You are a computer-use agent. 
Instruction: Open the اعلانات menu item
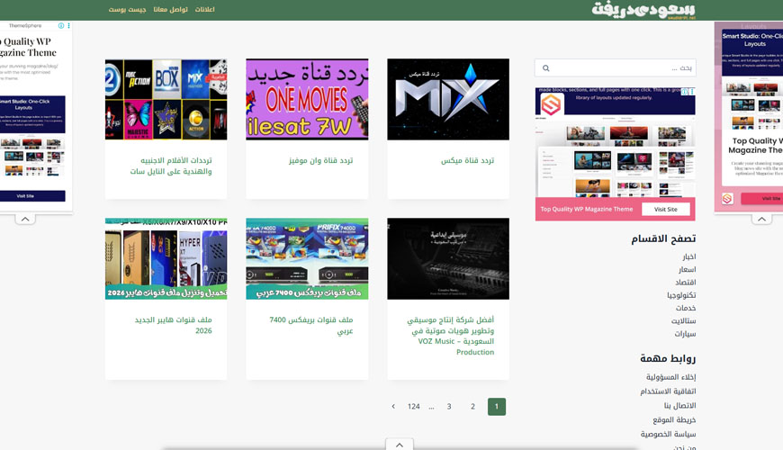pyautogui.click(x=204, y=10)
